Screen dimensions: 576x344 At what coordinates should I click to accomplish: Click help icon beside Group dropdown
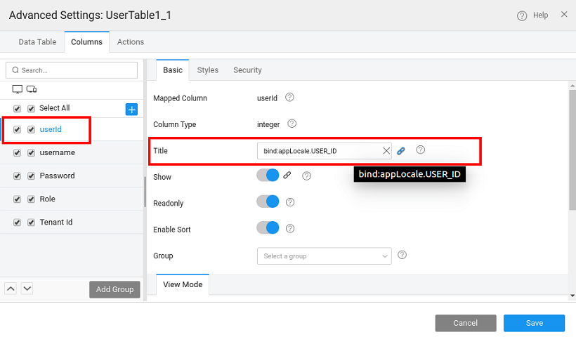coord(402,256)
